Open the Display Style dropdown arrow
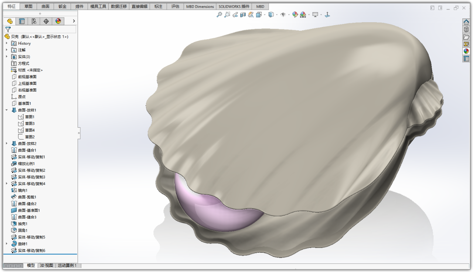473x272 pixels. point(276,15)
